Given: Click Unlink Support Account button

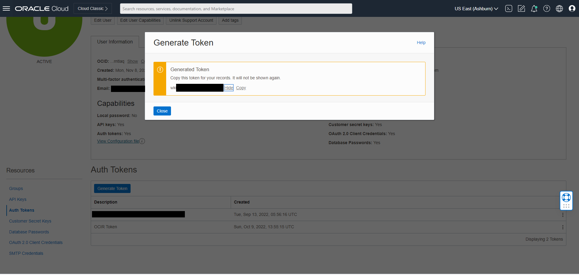Looking at the screenshot, I should click(191, 20).
